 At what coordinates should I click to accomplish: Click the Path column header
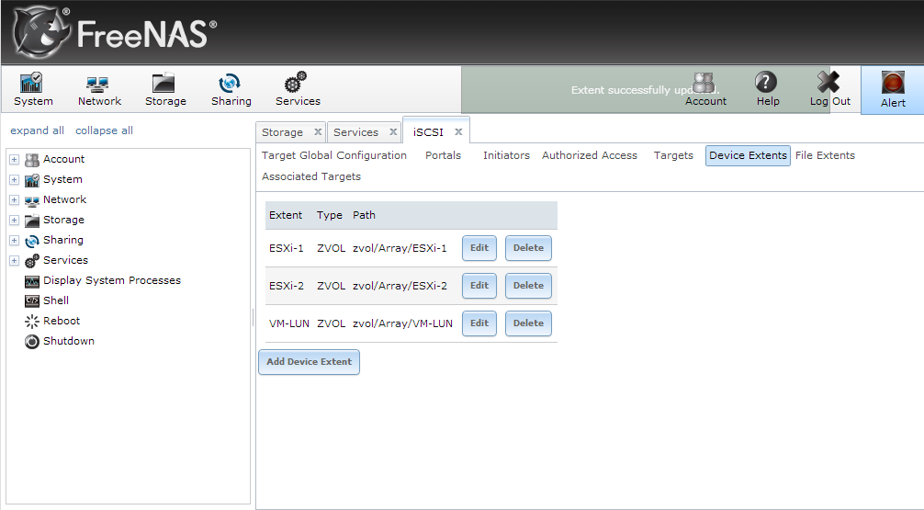pyautogui.click(x=364, y=215)
